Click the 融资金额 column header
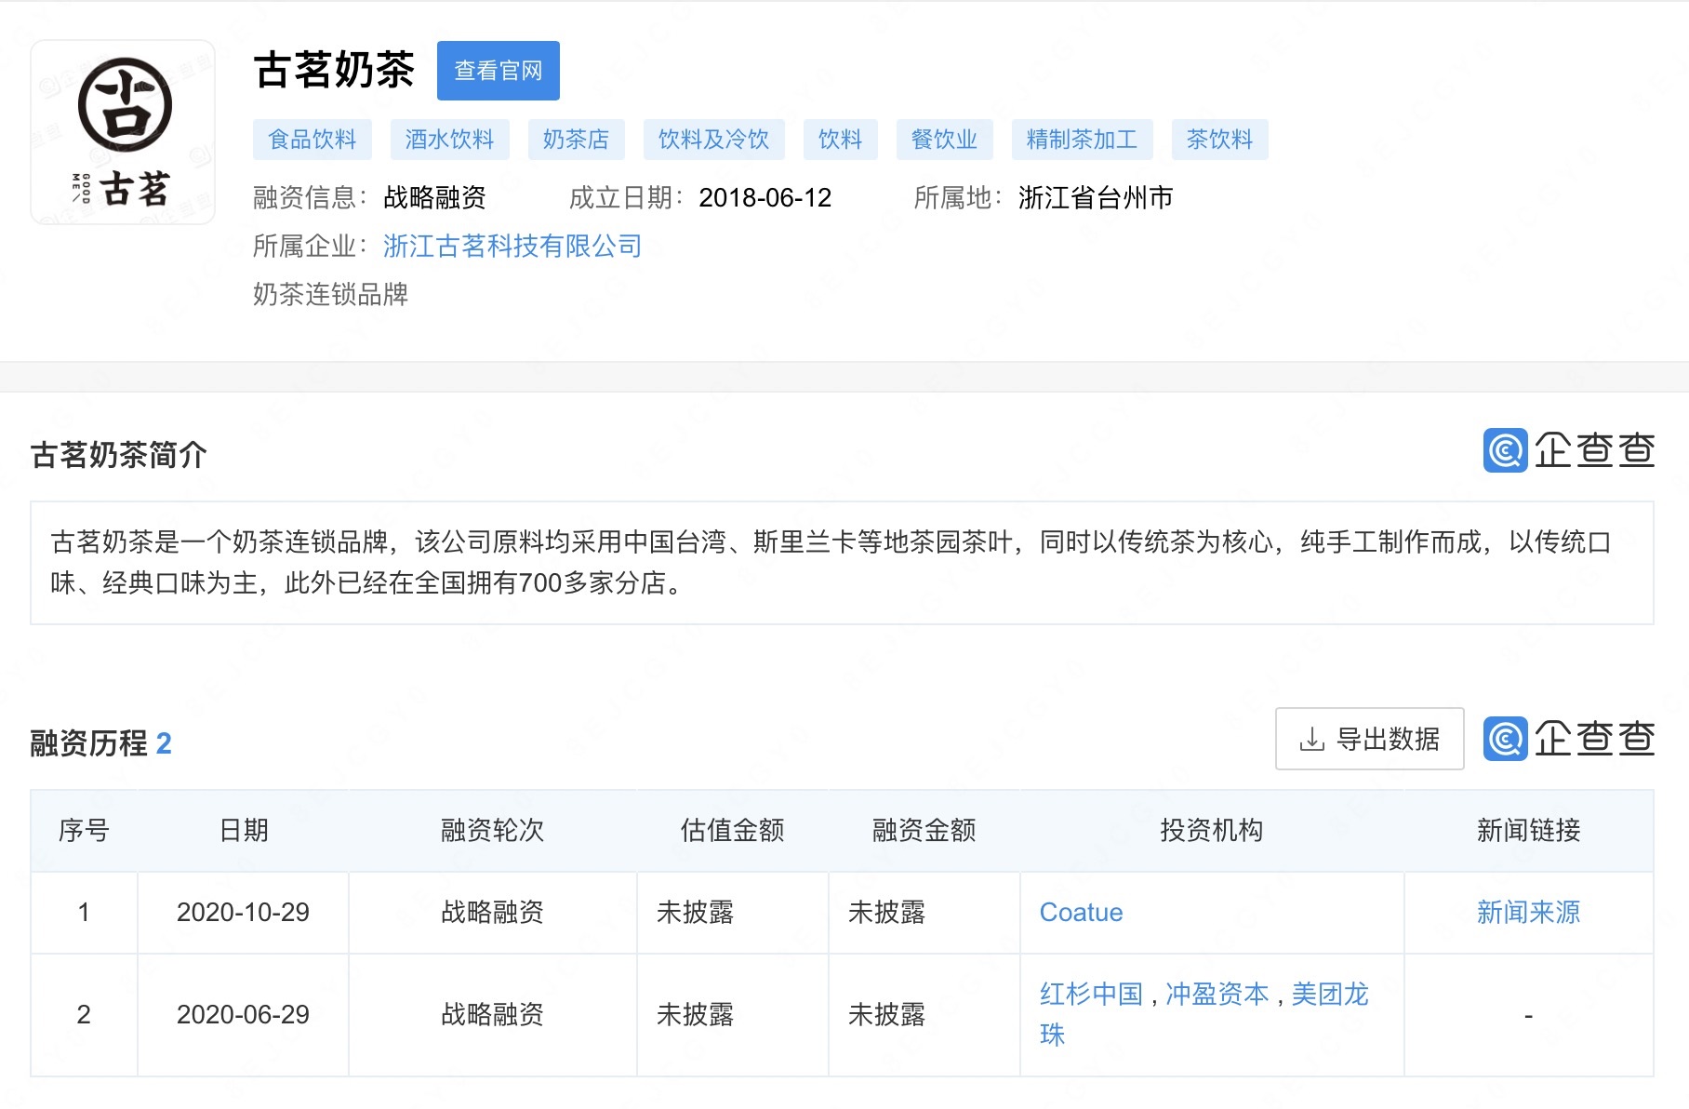The image size is (1689, 1109). click(x=924, y=830)
